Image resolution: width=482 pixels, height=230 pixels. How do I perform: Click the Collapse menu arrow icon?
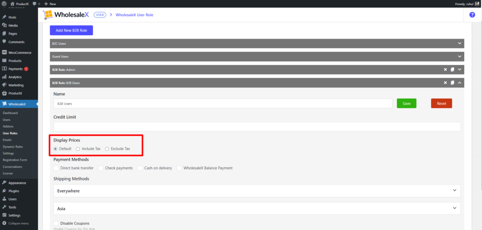pos(4,223)
